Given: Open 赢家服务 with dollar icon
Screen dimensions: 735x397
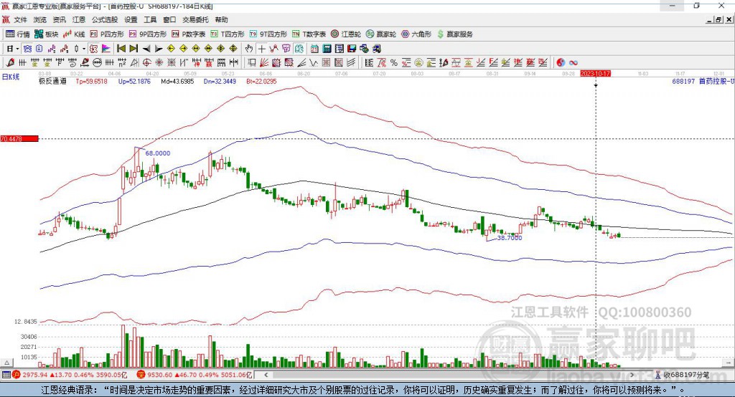Looking at the screenshot, I should (x=454, y=34).
